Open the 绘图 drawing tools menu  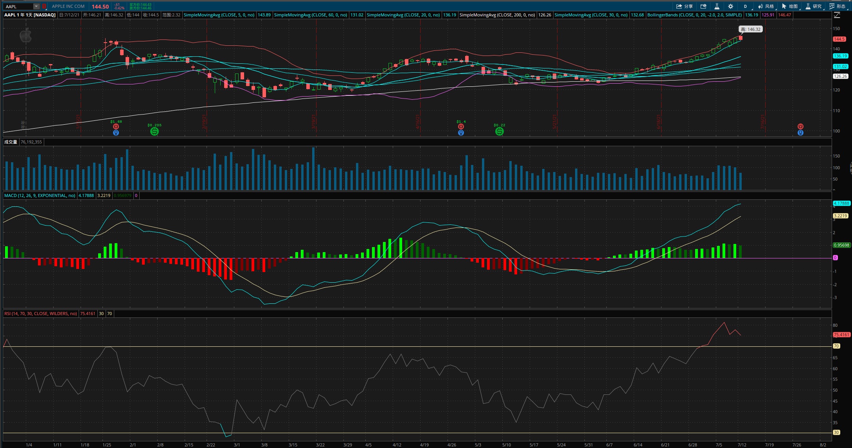coord(790,6)
